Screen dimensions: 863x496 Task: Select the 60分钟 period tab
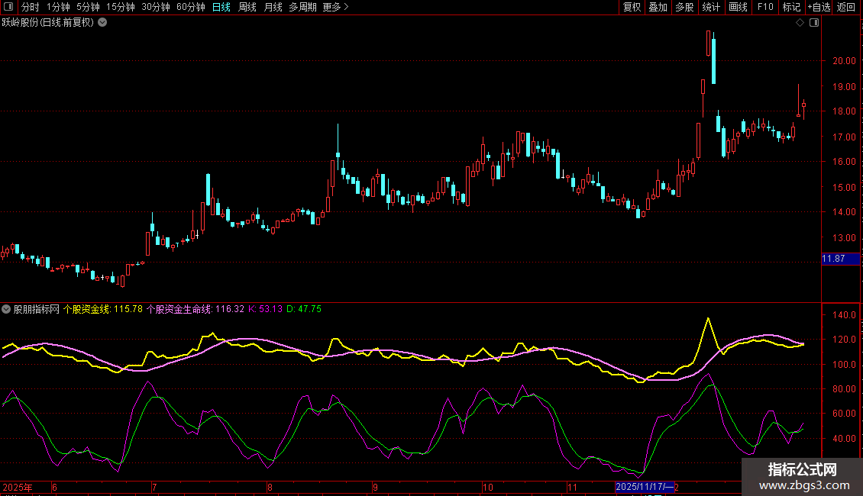[x=191, y=7]
